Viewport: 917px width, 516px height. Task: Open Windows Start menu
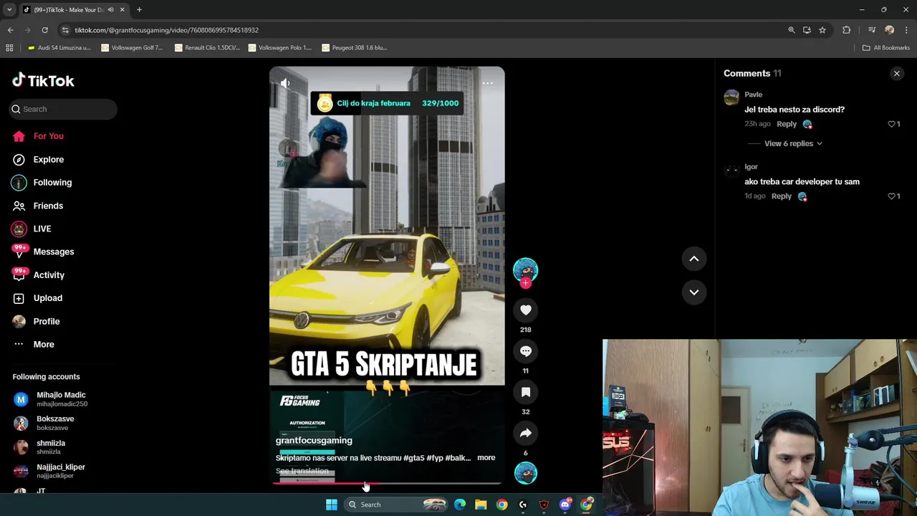[x=331, y=505]
